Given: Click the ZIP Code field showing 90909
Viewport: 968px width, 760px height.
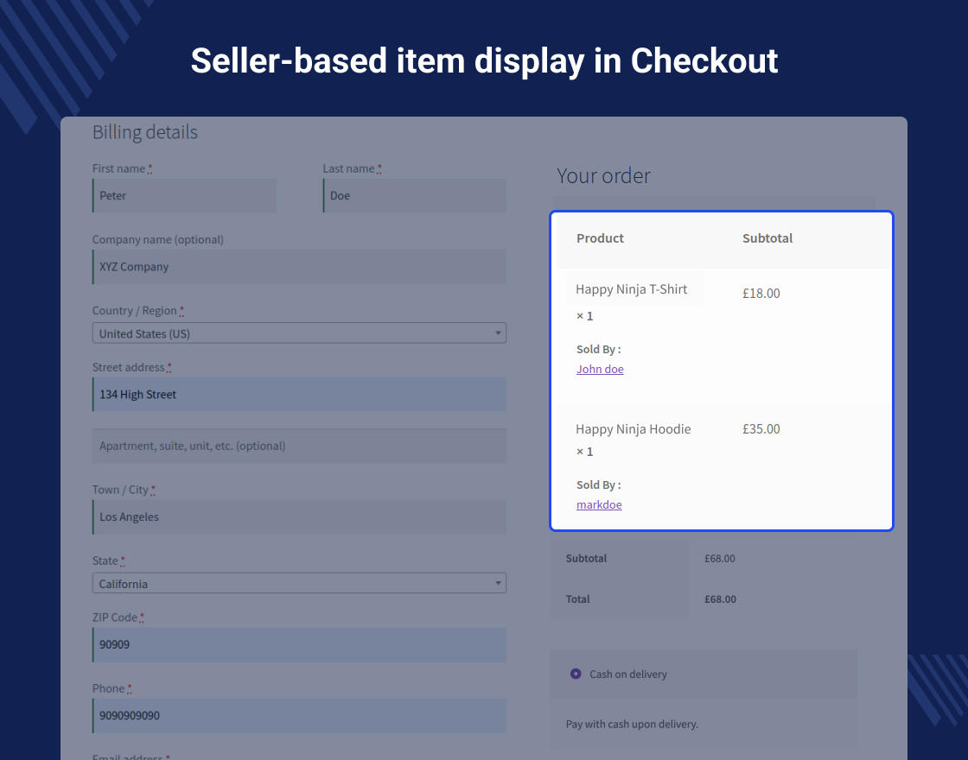Looking at the screenshot, I should 298,644.
